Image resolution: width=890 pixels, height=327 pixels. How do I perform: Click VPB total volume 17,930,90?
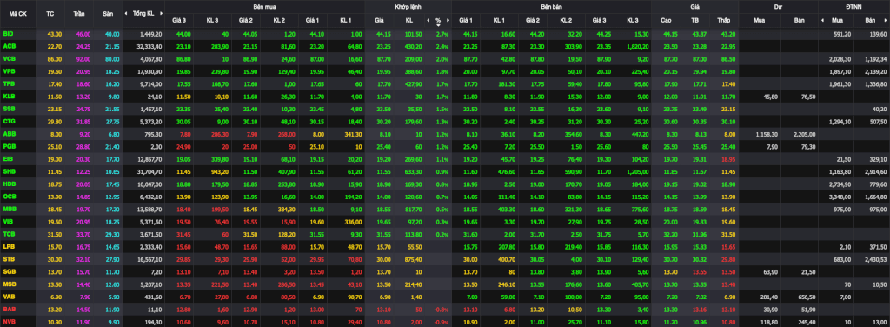(149, 71)
